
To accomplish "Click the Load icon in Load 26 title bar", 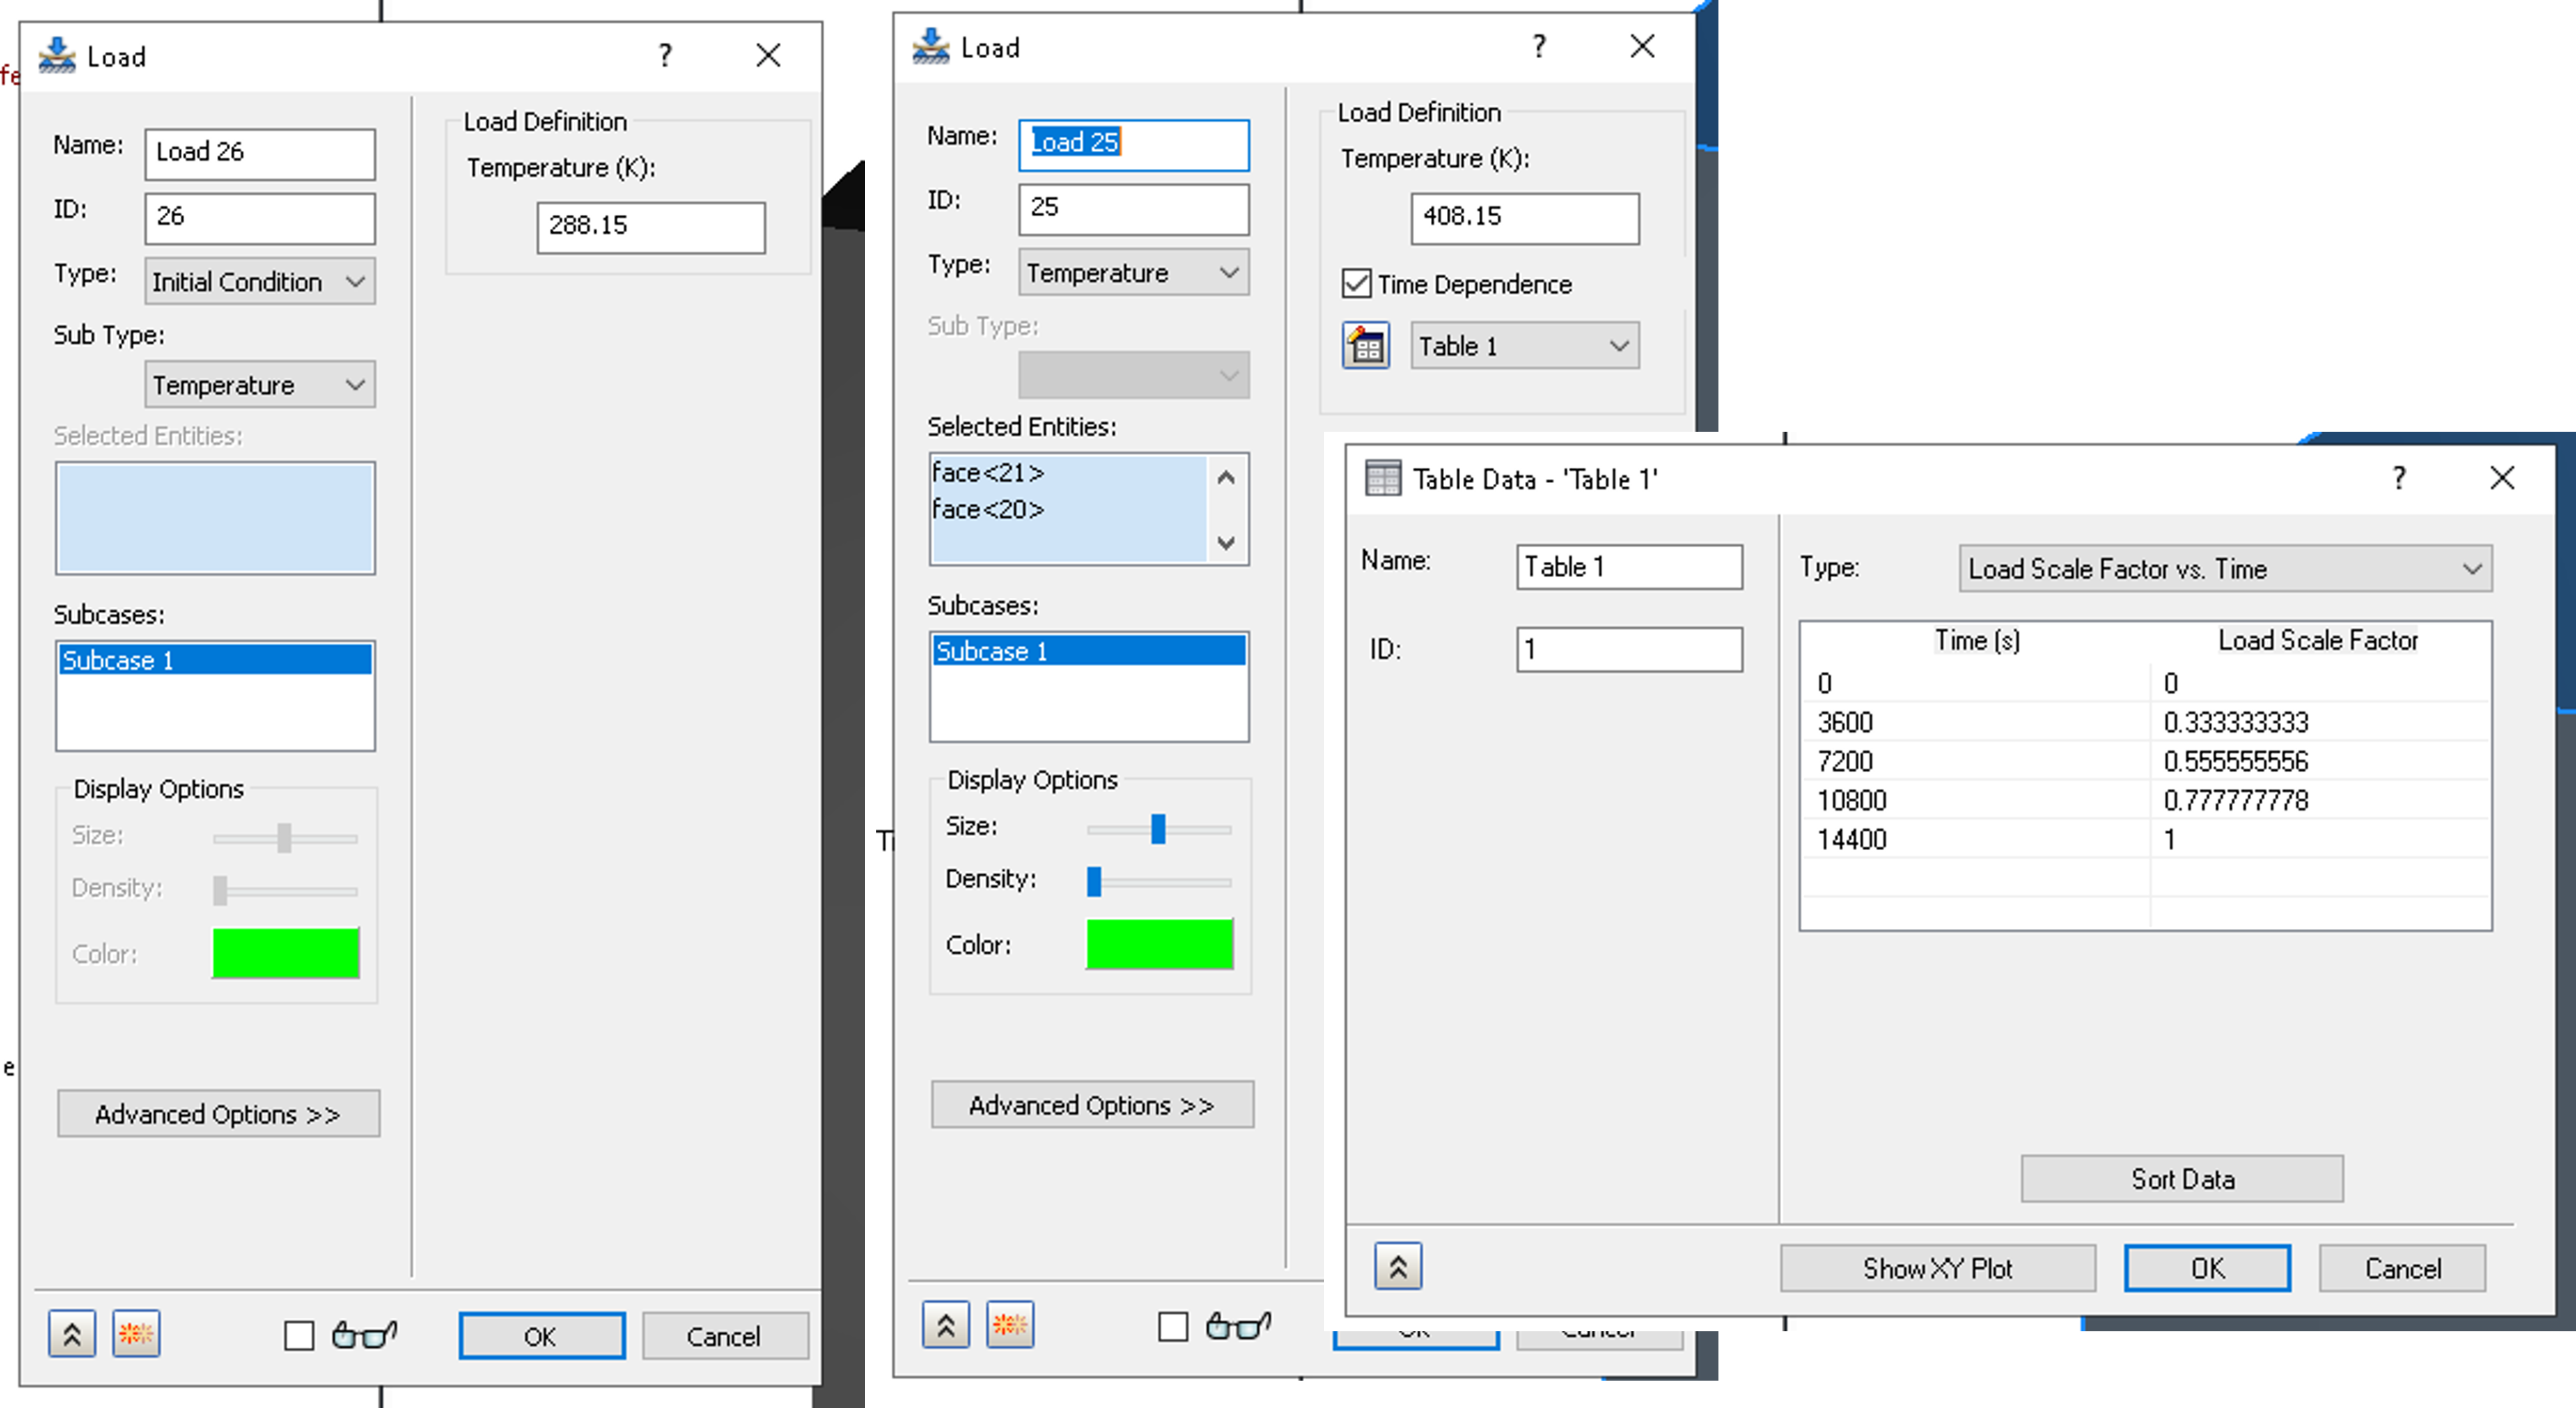I will coord(57,56).
